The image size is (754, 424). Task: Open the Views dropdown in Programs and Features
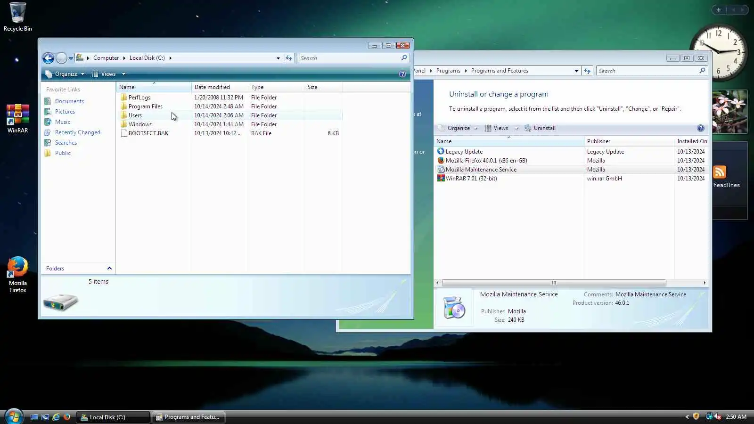coord(516,128)
